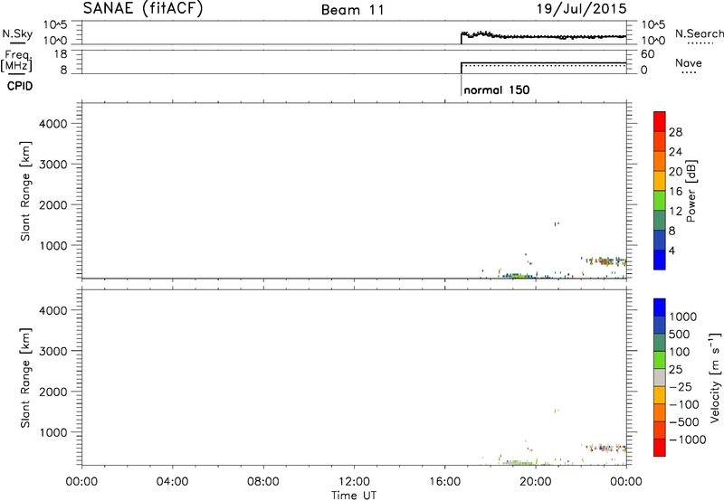The height and width of the screenshot is (501, 724).
Task: Click the light green 12-16 dB Power swatch
Action: point(660,200)
